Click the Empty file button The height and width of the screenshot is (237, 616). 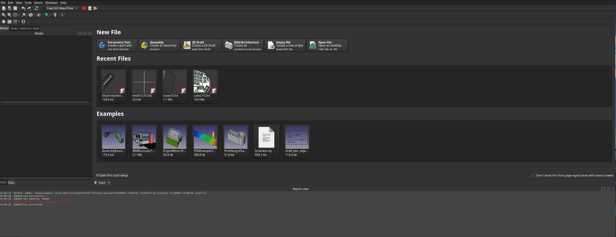pyautogui.click(x=285, y=45)
